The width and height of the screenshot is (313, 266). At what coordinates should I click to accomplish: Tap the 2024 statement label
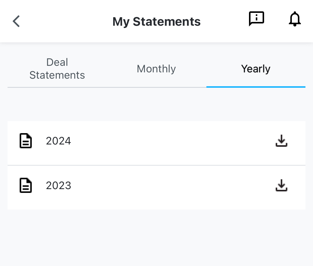tap(58, 141)
